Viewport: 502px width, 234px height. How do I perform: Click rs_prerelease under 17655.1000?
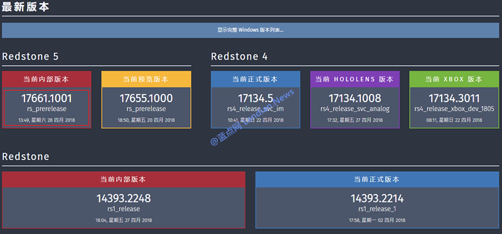click(146, 109)
